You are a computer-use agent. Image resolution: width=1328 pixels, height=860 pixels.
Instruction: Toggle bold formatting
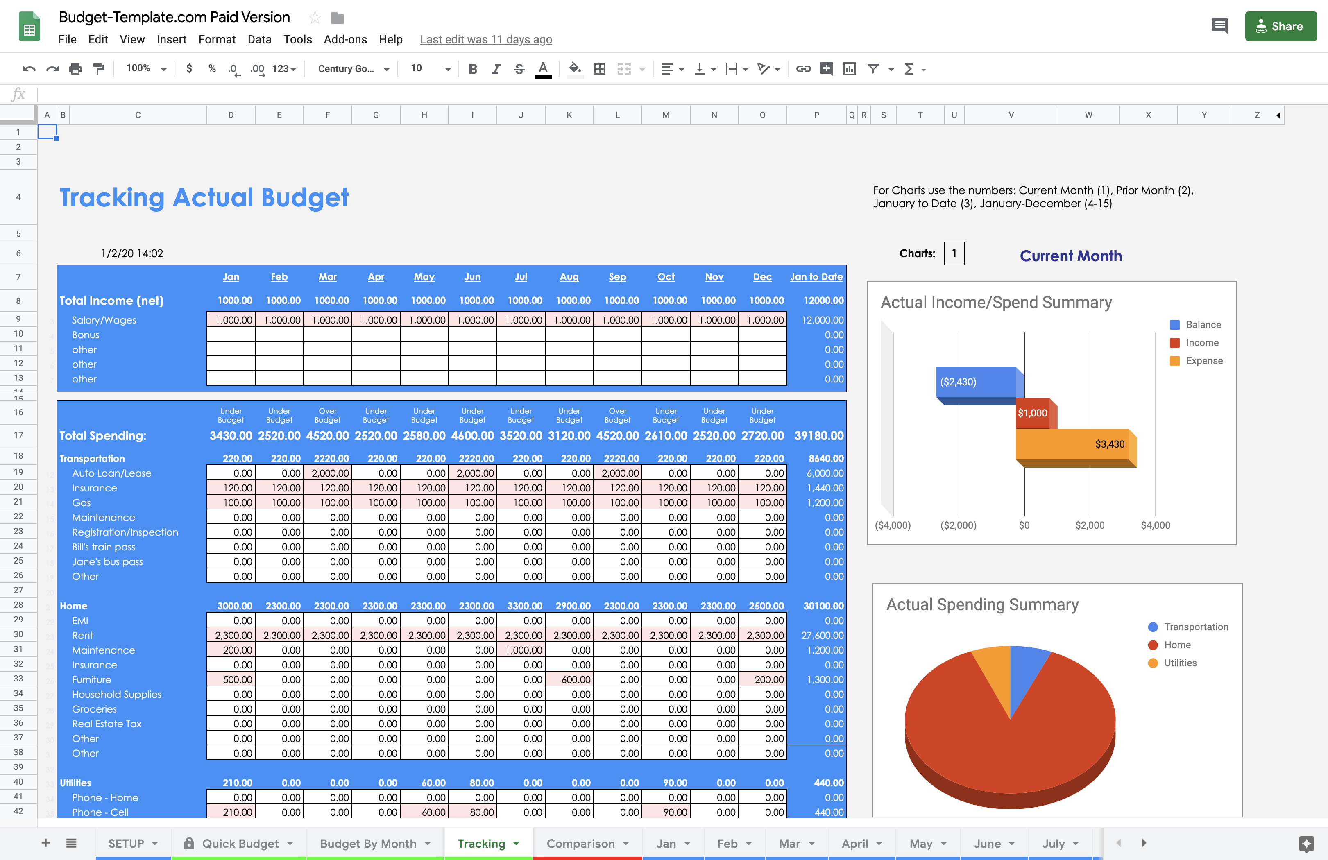point(473,69)
